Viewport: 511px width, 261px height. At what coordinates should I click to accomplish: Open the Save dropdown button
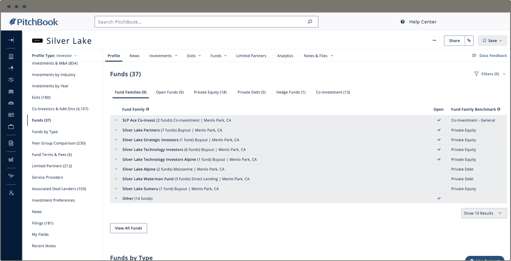pos(492,41)
